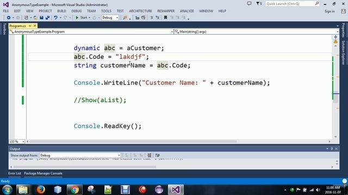Click the Visual Studio taskbar icon
The width and height of the screenshot is (348, 195).
(x=176, y=190)
